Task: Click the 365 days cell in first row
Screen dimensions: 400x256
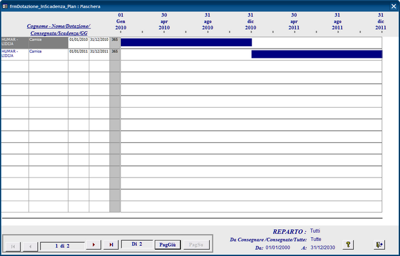Action: tap(115, 43)
